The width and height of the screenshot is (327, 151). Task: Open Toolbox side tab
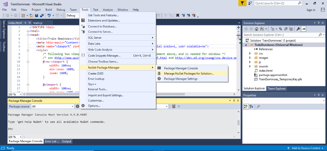pyautogui.click(x=4, y=47)
